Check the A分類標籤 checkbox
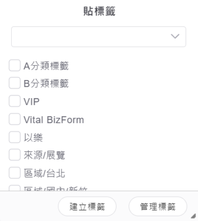The image size is (198, 221). coord(14,66)
